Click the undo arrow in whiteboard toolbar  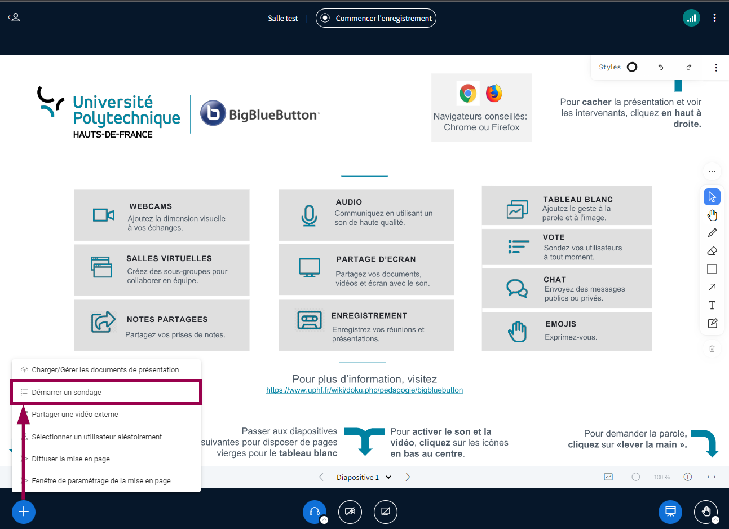point(661,67)
